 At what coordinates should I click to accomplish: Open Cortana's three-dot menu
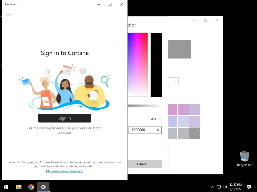tap(8, 14)
